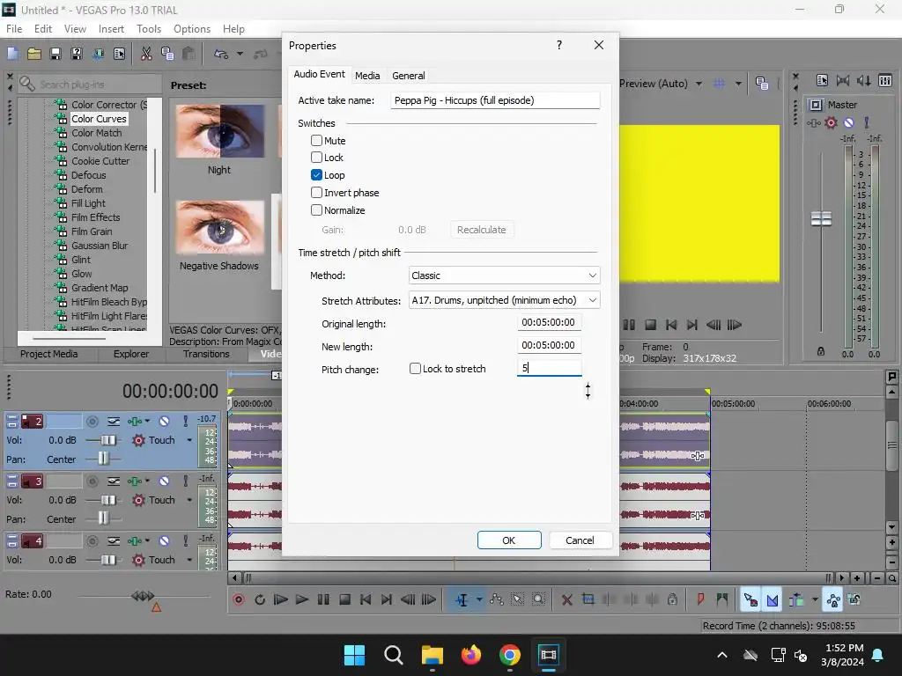This screenshot has height=676, width=902.
Task: Select the Envelope Edit tool
Action: (497, 599)
